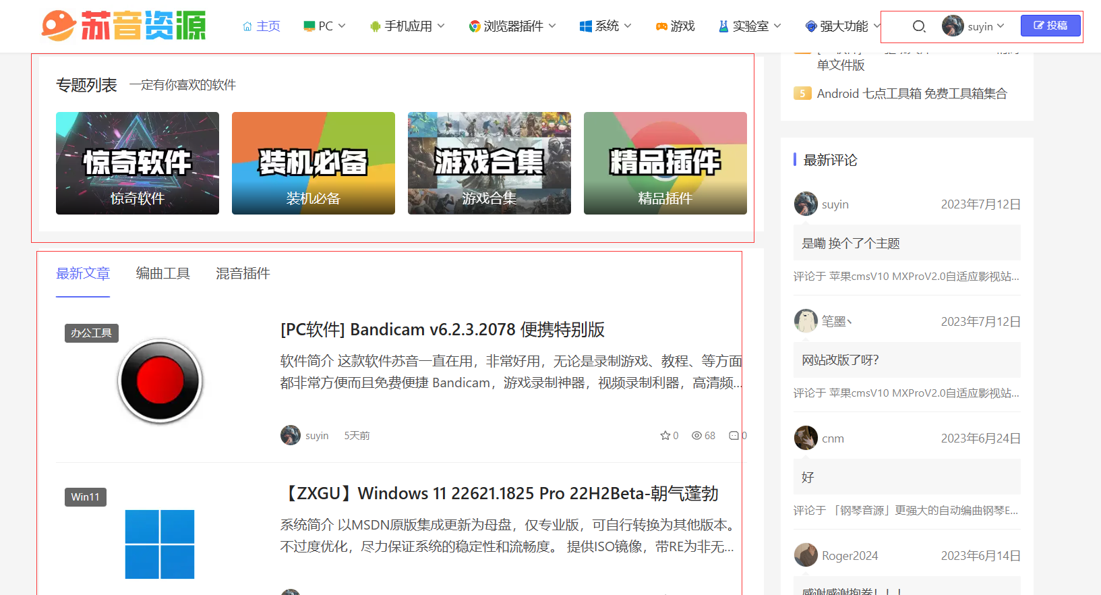Click suyin avatar in latest comments
The width and height of the screenshot is (1101, 595).
coord(806,204)
